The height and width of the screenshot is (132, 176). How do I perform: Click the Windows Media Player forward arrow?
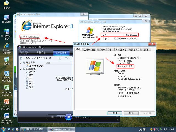(27, 52)
